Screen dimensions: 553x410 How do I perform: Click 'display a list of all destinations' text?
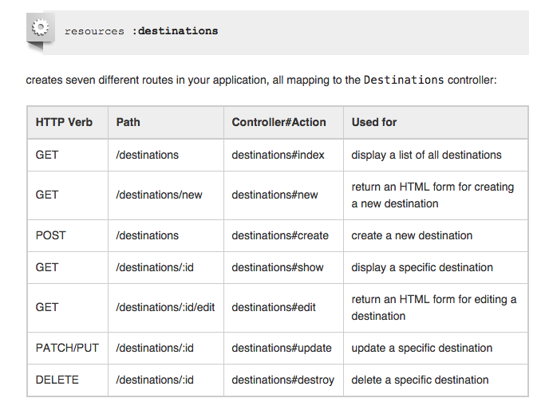(426, 155)
